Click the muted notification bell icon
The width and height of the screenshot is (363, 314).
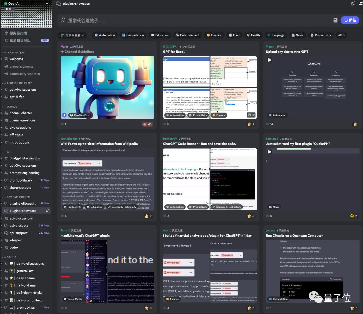point(352,3)
